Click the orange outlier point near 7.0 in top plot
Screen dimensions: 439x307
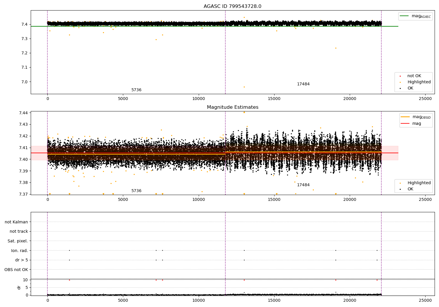click(244, 87)
